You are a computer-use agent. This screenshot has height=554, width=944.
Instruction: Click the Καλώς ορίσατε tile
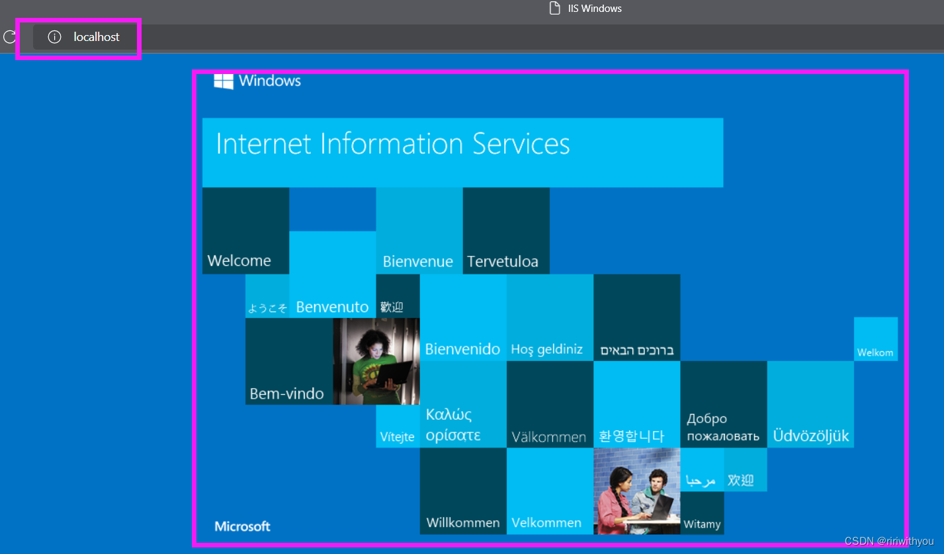[x=463, y=404]
